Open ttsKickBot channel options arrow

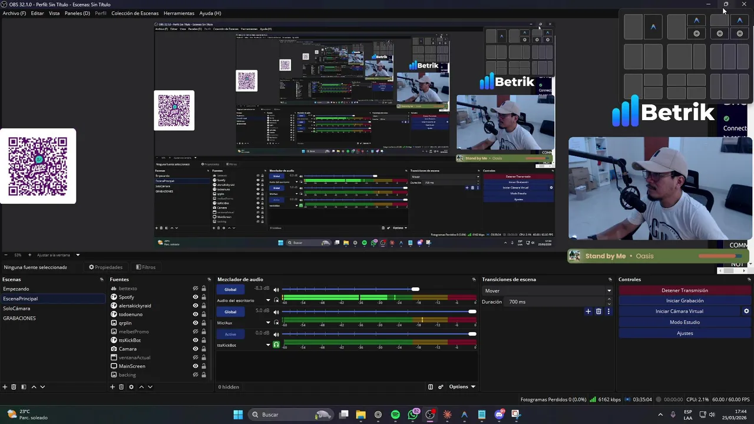coord(268,345)
